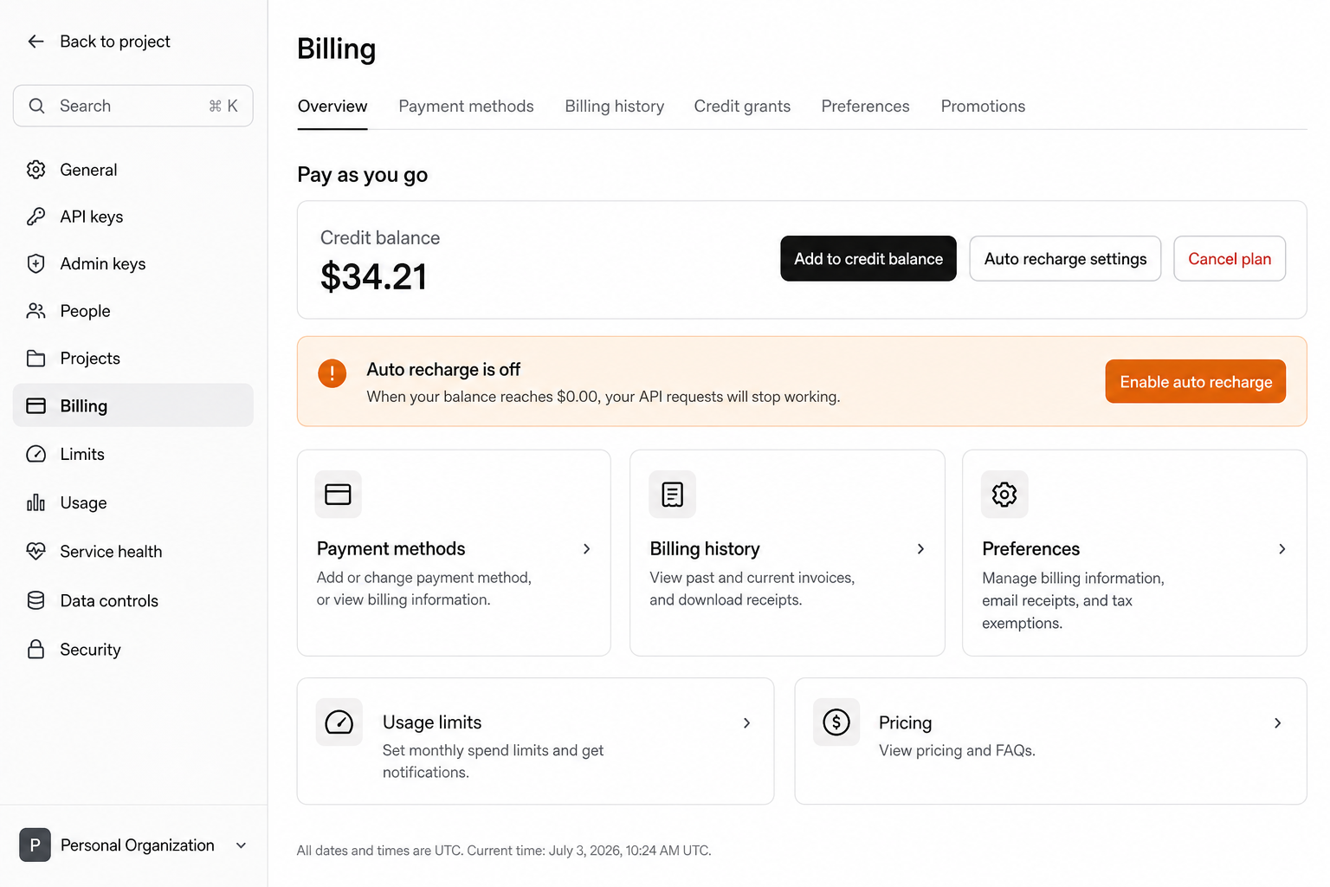Click the Limits gauge icon

point(36,454)
